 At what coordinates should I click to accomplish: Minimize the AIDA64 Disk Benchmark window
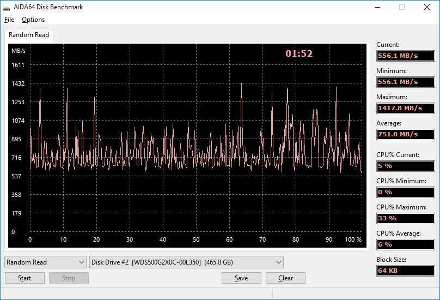click(x=377, y=8)
